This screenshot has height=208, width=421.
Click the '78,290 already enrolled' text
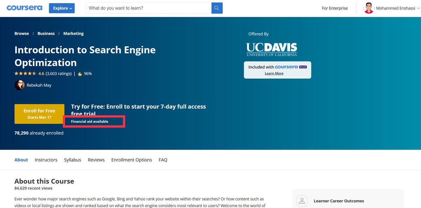(x=39, y=133)
